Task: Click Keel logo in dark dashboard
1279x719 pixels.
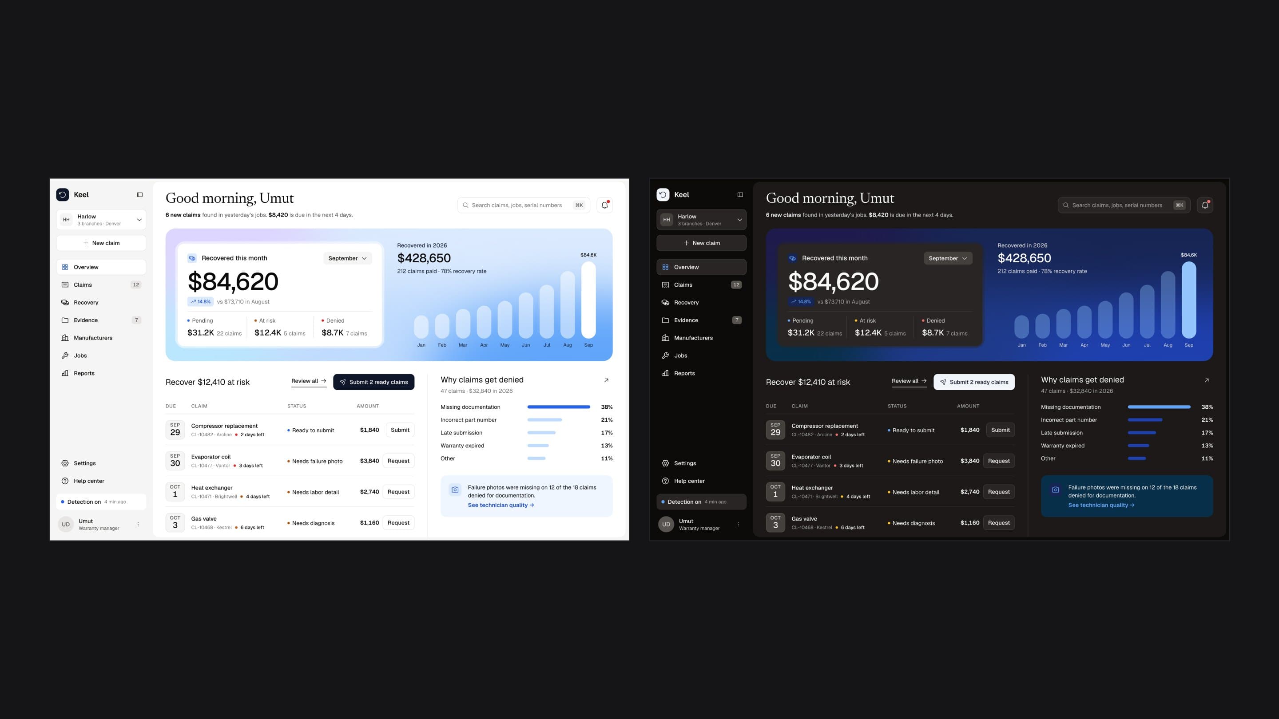Action: (x=663, y=194)
